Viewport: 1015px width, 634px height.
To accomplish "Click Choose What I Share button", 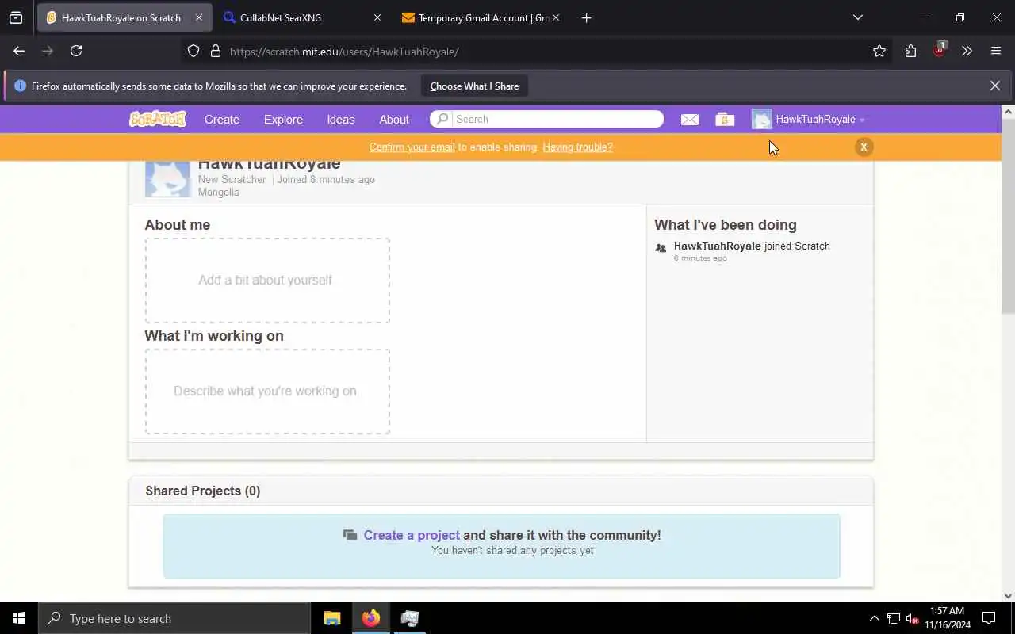I will [x=474, y=86].
